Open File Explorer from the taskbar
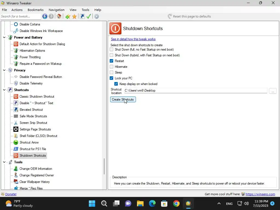This screenshot has height=210, width=280. 140,203
